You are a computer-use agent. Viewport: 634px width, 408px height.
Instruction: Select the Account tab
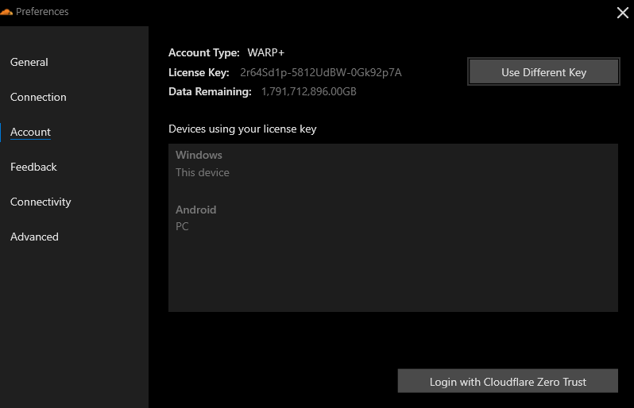(x=30, y=132)
